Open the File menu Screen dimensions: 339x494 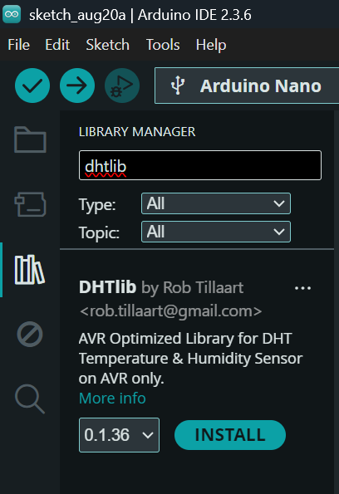[19, 45]
